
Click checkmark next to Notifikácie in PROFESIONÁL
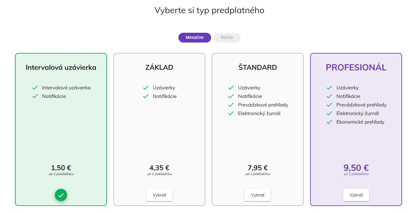coord(329,96)
